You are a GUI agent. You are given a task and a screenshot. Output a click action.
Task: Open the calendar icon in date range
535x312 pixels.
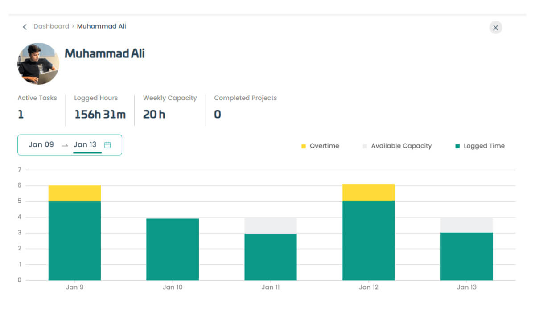(x=107, y=145)
